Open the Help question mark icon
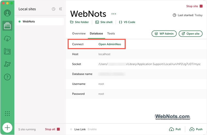This screenshot has height=135, width=207. click(x=7, y=77)
